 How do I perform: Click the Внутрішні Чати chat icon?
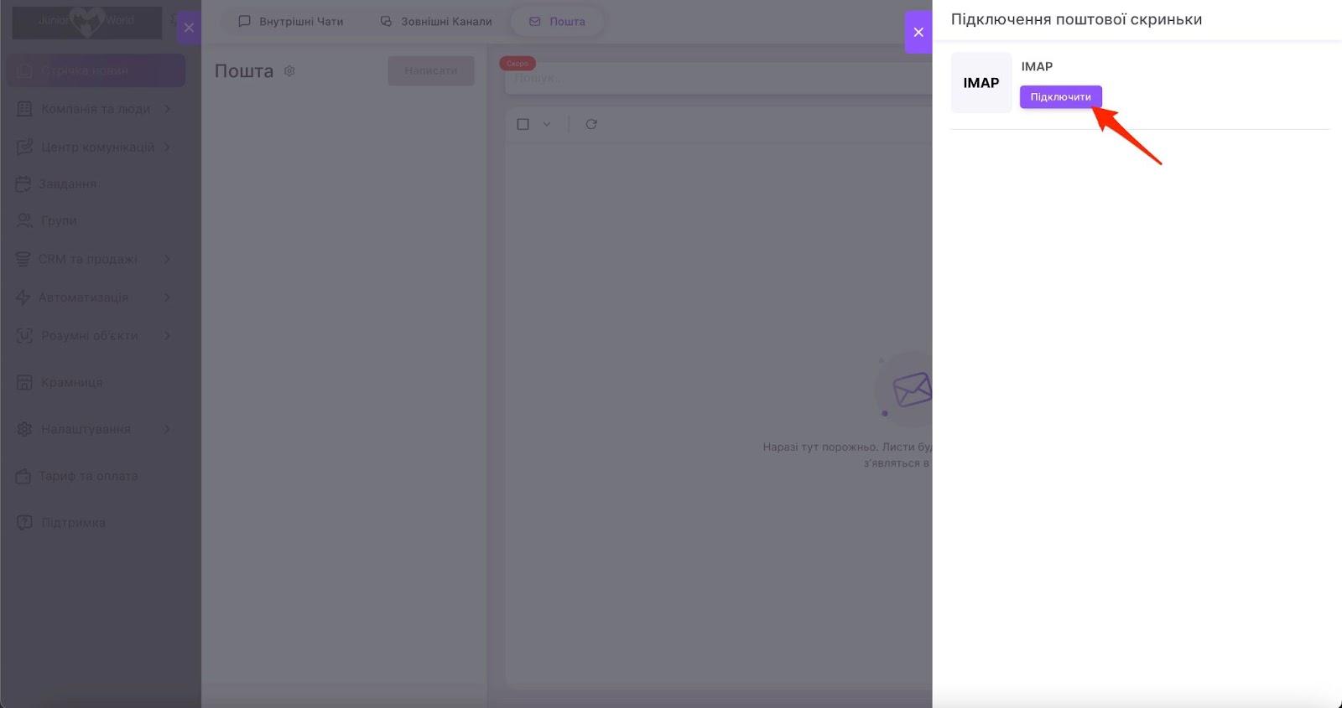click(x=244, y=21)
